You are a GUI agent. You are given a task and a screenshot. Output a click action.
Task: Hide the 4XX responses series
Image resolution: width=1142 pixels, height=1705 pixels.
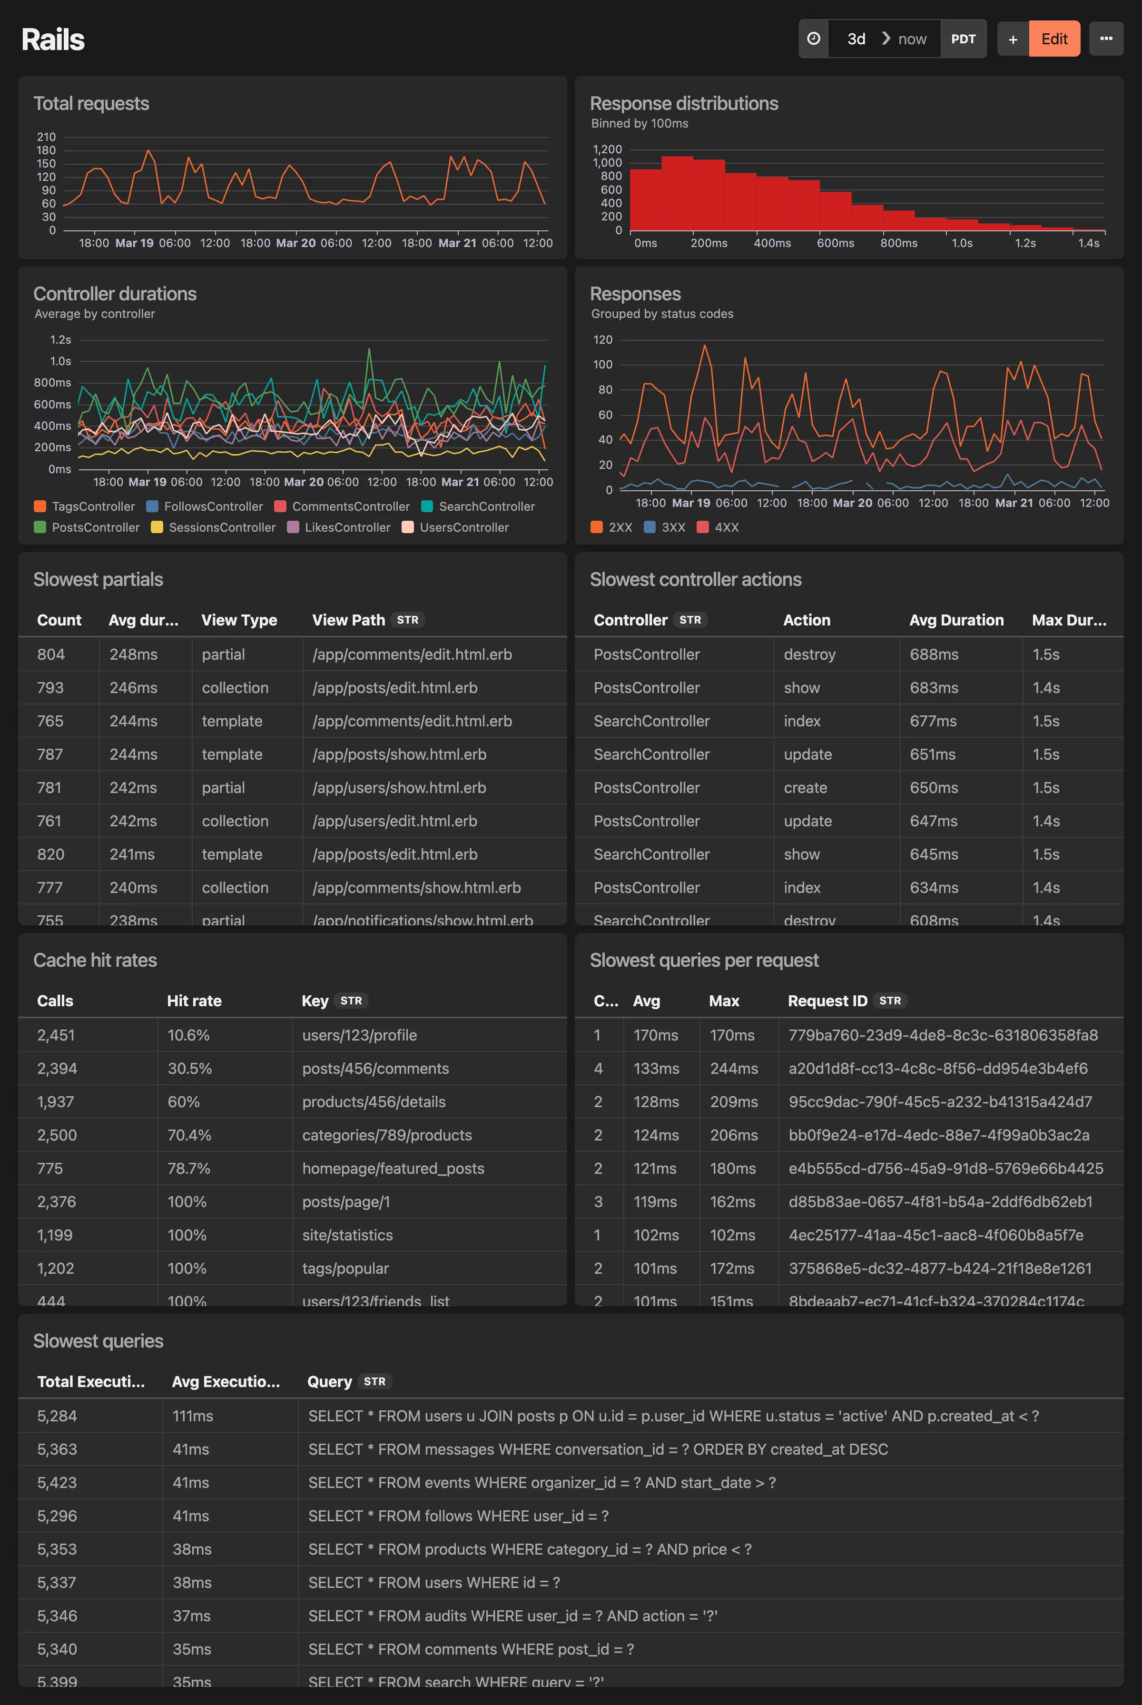coord(726,527)
